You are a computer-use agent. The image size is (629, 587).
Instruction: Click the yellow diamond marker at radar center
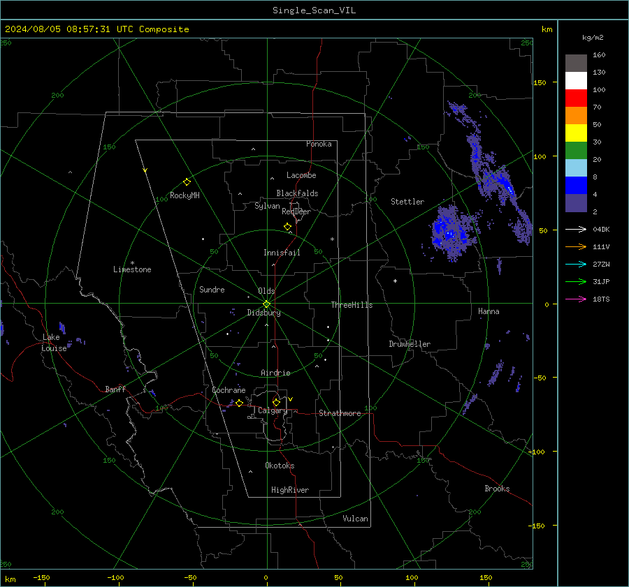pyautogui.click(x=267, y=304)
